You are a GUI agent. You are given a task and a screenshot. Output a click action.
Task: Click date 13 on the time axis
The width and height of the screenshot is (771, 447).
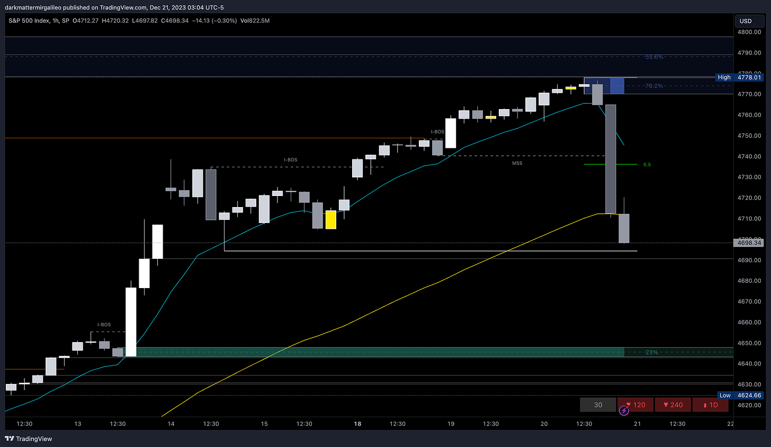pyautogui.click(x=78, y=424)
